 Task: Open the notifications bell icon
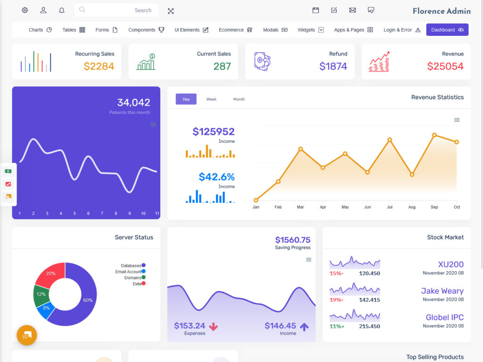tap(62, 10)
